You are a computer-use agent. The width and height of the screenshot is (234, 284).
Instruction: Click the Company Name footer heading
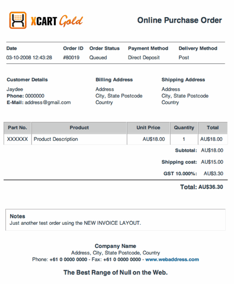click(116, 246)
